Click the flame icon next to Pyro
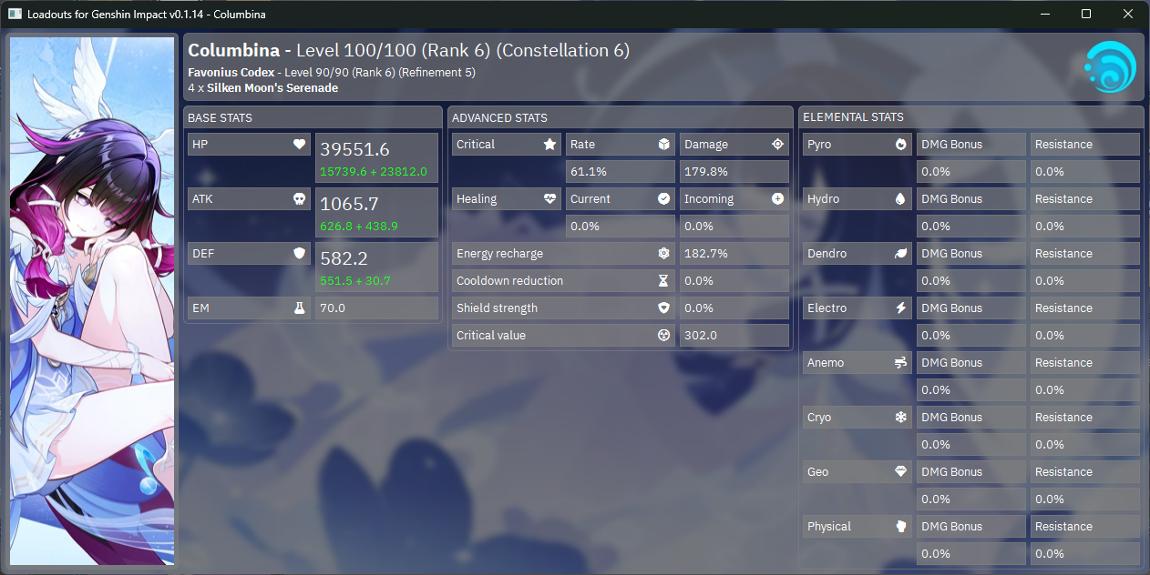This screenshot has height=575, width=1150. click(x=900, y=145)
